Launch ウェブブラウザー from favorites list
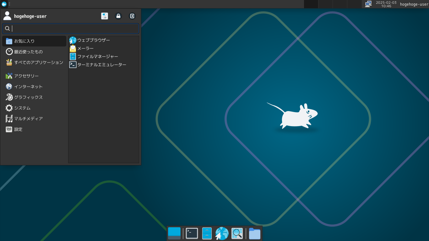 [x=93, y=40]
